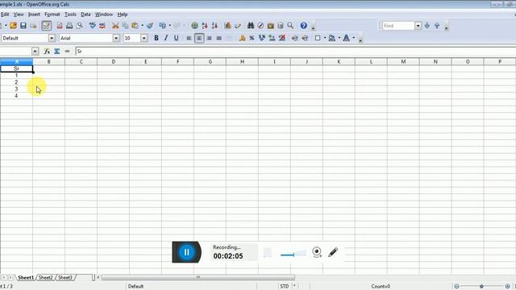Switch to the Sheet2 tab

(x=45, y=277)
